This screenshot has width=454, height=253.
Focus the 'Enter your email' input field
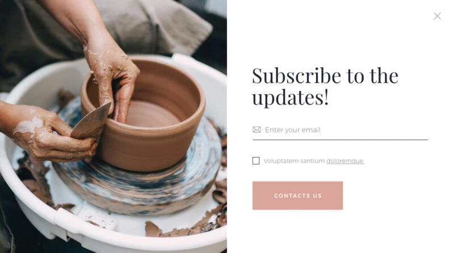tap(340, 130)
